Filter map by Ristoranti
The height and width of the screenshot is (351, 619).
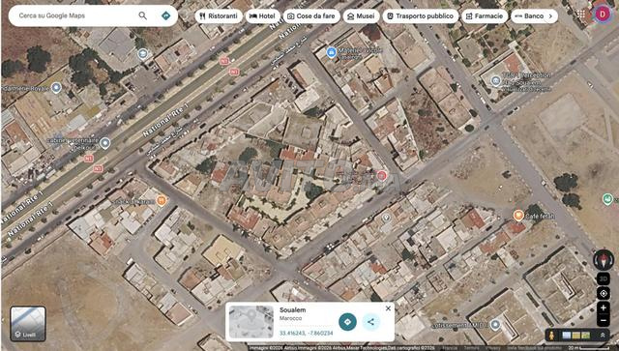219,16
